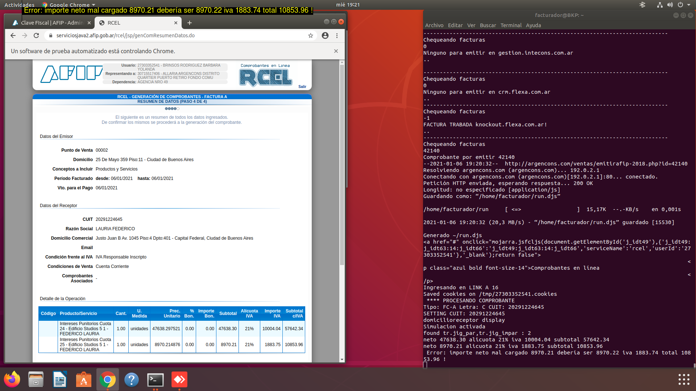
Task: Open Actividades overview
Action: 19,5
